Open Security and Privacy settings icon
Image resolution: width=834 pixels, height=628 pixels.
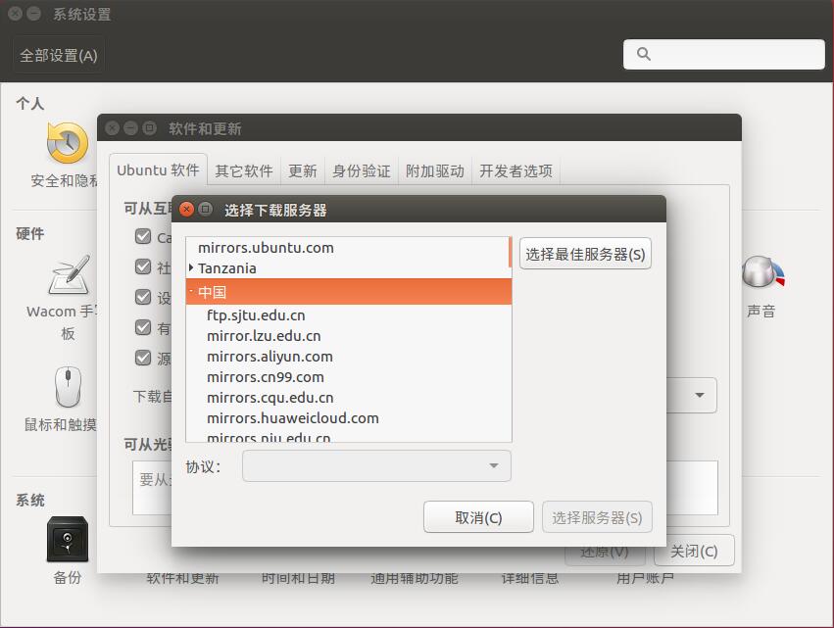(x=68, y=143)
